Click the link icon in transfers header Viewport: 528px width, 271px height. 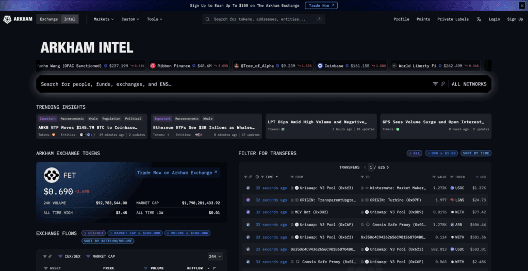[250, 177]
